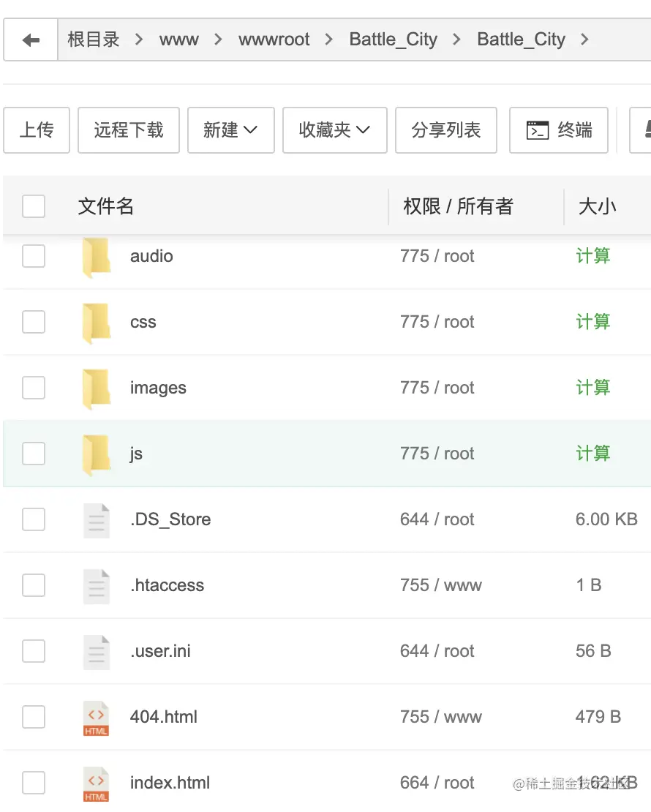Viewport: 651px width, 812px height.
Task: Toggle the select-all checkbox in header
Action: [x=34, y=206]
